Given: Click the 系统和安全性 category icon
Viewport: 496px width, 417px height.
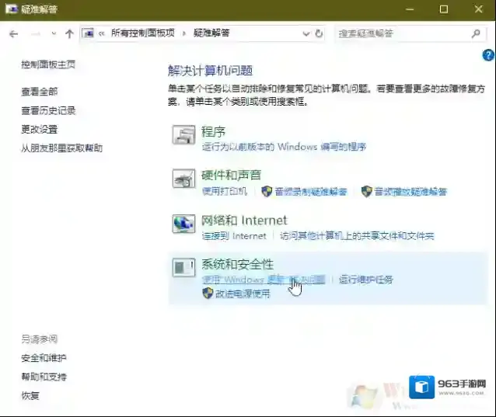Looking at the screenshot, I should pyautogui.click(x=183, y=267).
